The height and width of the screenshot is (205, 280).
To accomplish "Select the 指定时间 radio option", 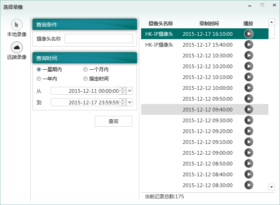I will 85,79.
